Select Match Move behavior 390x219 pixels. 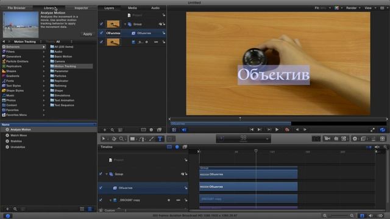[19, 135]
